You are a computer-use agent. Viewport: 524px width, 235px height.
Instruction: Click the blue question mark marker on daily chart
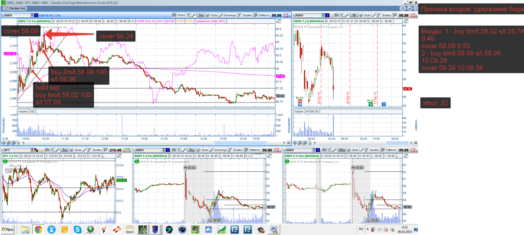click(384, 104)
